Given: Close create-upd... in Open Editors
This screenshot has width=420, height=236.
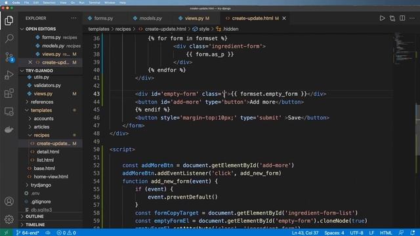Looking at the screenshot, I should [x=30, y=62].
